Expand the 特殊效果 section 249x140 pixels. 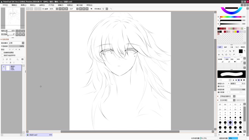click(2, 39)
